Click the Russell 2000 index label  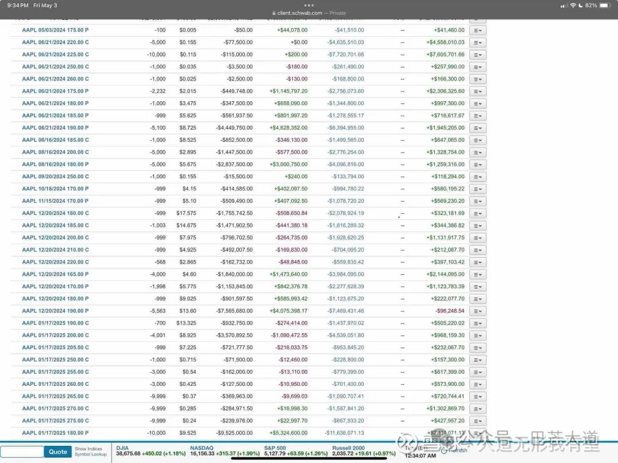[348, 448]
